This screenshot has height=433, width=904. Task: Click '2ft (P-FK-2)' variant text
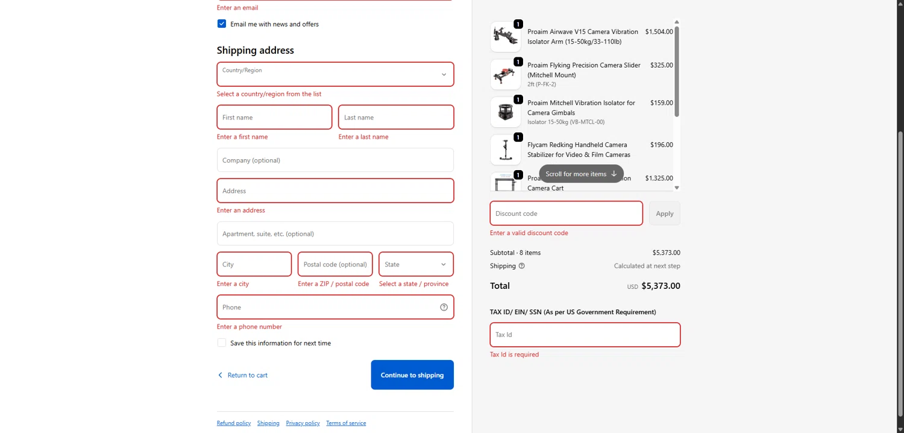point(543,84)
